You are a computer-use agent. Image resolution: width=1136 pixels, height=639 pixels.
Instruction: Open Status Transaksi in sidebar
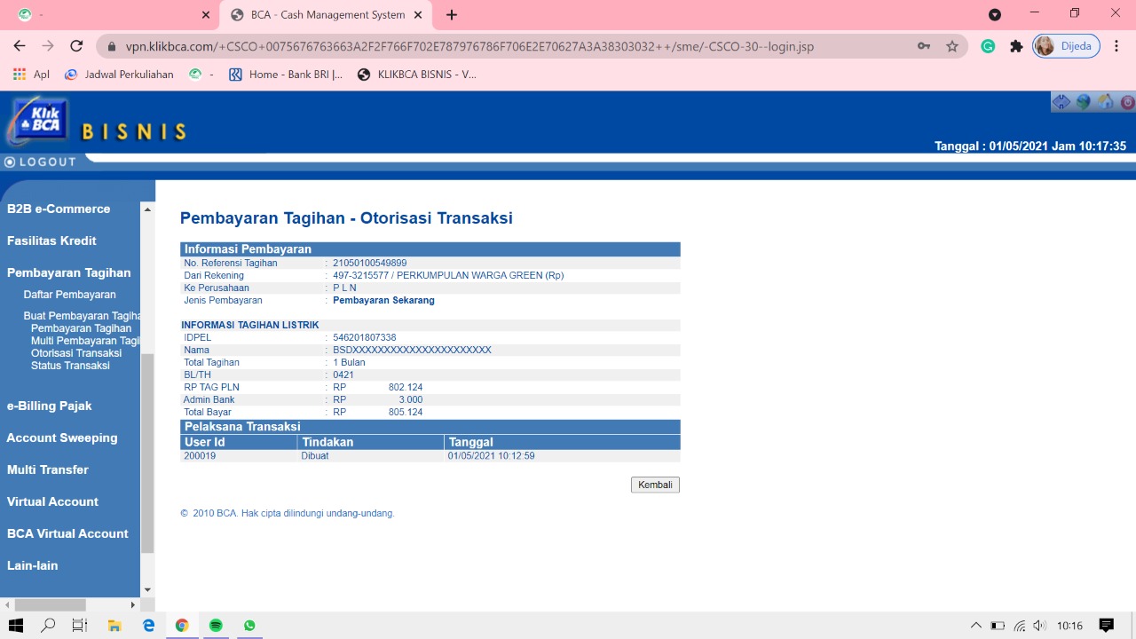click(x=70, y=366)
